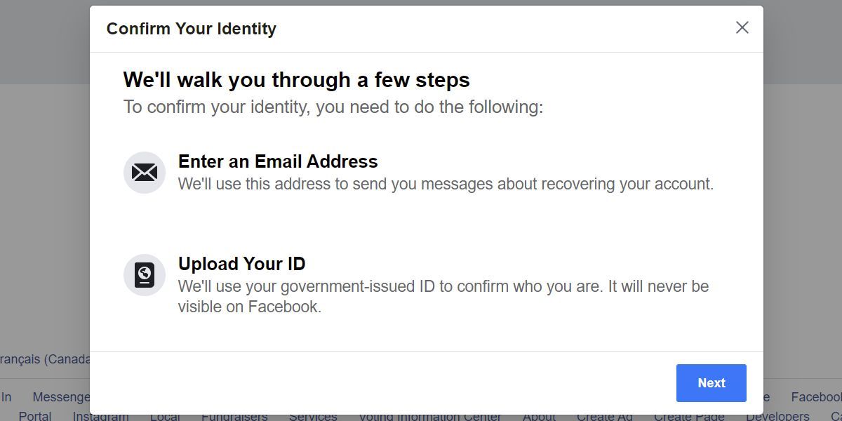Open the Local footer link
Viewport: 842px width, 421px height.
[165, 417]
